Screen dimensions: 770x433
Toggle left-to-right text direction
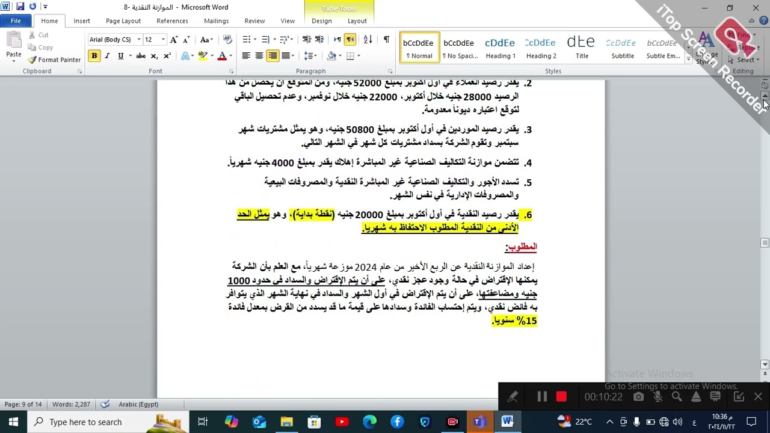(x=337, y=40)
